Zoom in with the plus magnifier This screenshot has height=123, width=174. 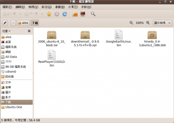(x=148, y=23)
